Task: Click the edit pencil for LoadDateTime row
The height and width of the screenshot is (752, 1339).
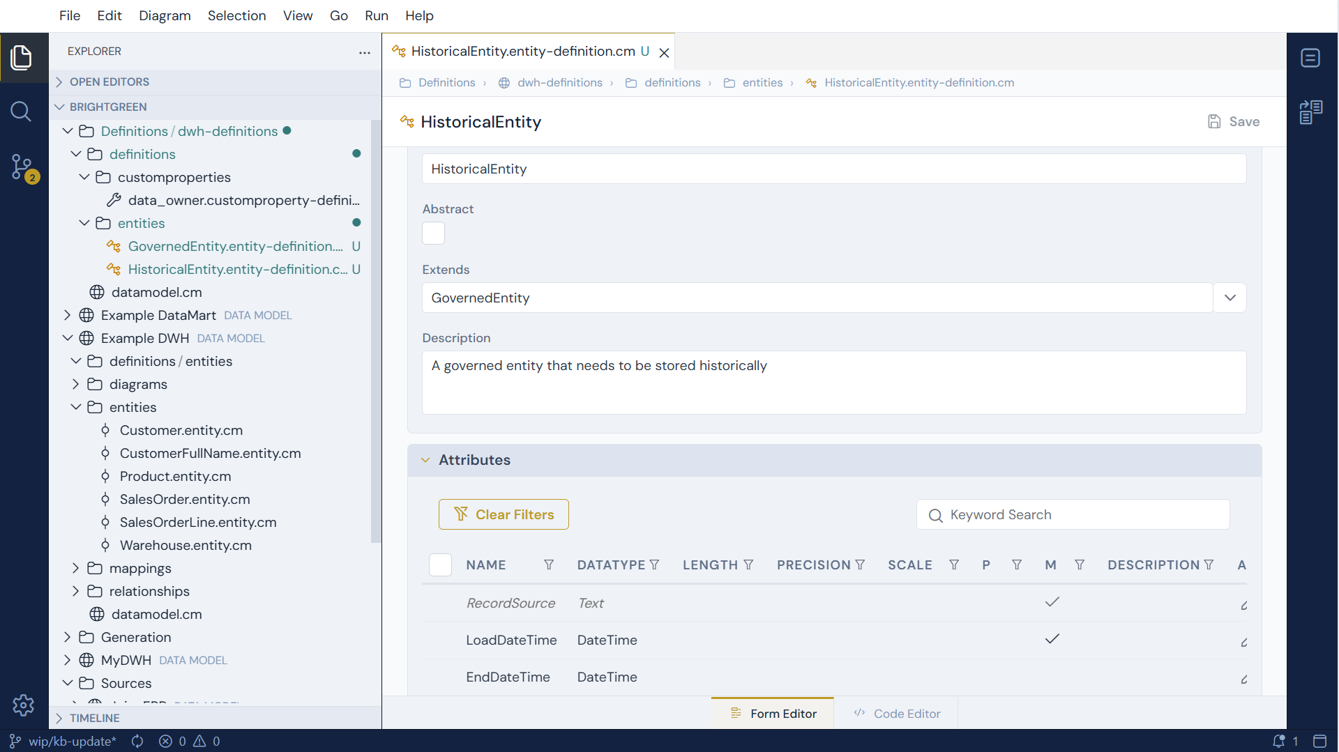Action: tap(1243, 641)
